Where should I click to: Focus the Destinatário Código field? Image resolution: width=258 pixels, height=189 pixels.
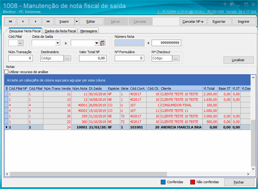tap(52, 58)
